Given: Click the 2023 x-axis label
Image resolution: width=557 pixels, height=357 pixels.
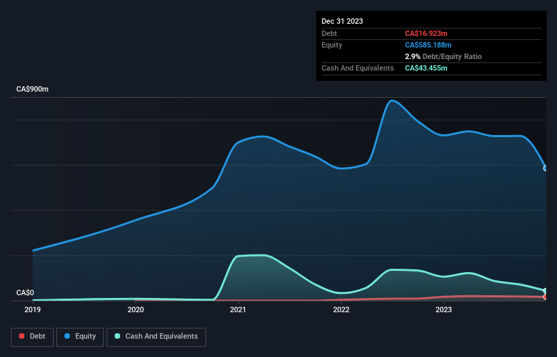Looking at the screenshot, I should coord(444,309).
